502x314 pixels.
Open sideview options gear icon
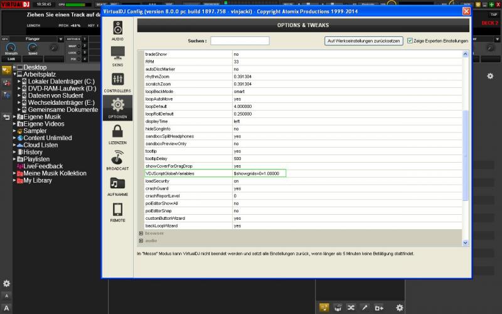pos(400,308)
